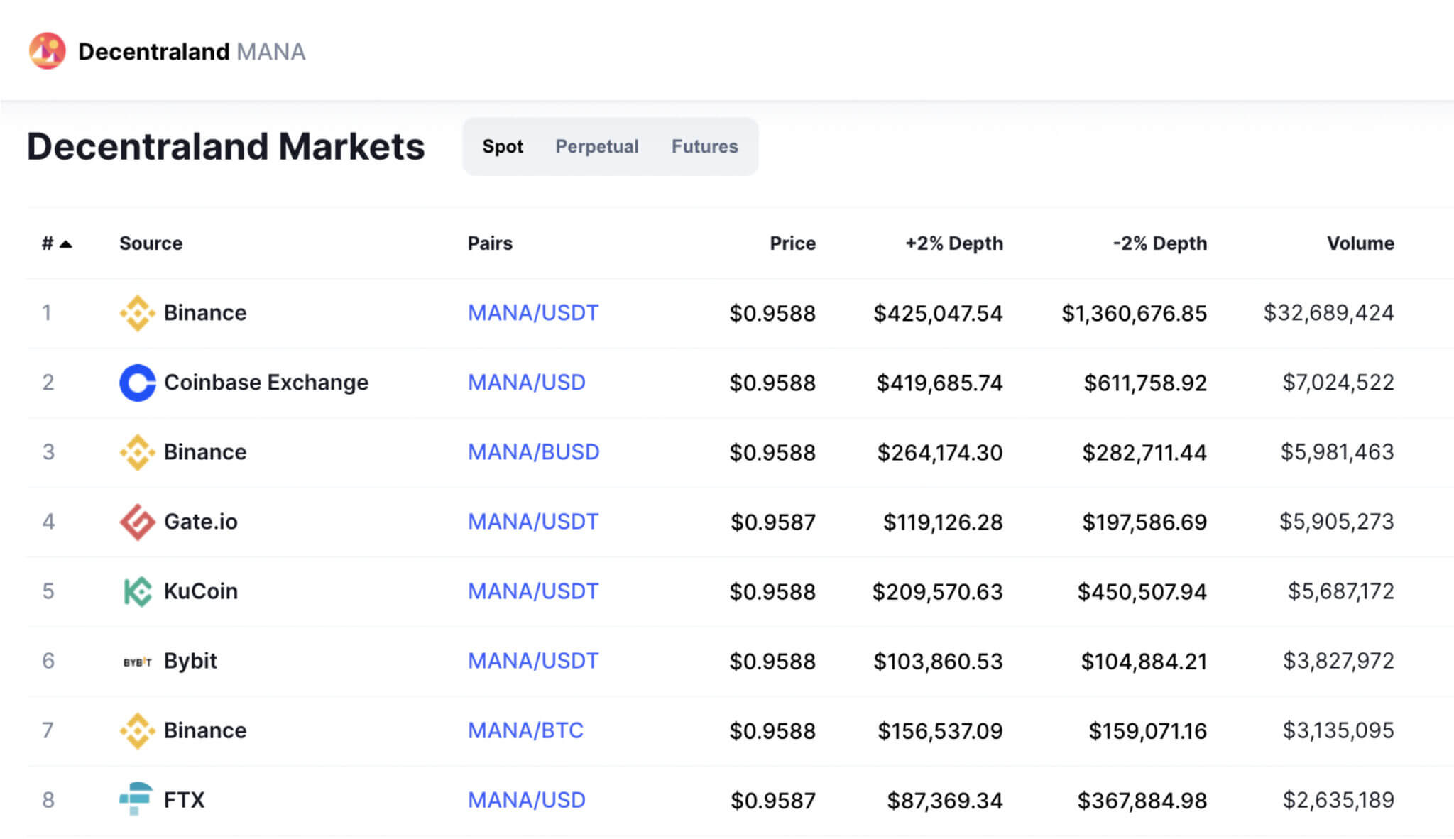Sort by the Source column header
The image size is (1454, 839).
click(151, 243)
